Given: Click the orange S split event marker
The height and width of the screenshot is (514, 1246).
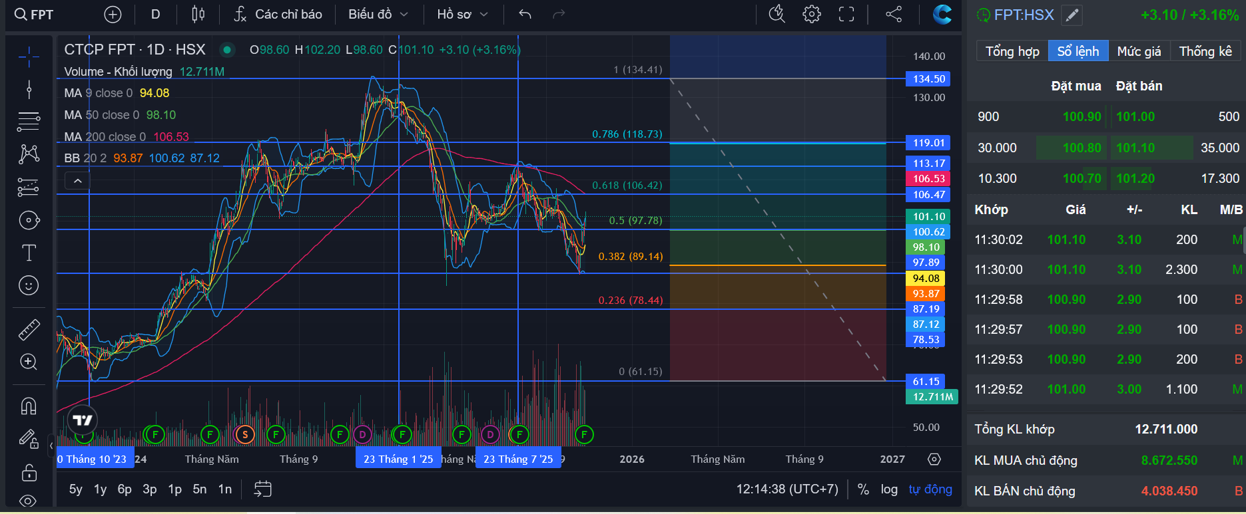Looking at the screenshot, I should (x=245, y=435).
